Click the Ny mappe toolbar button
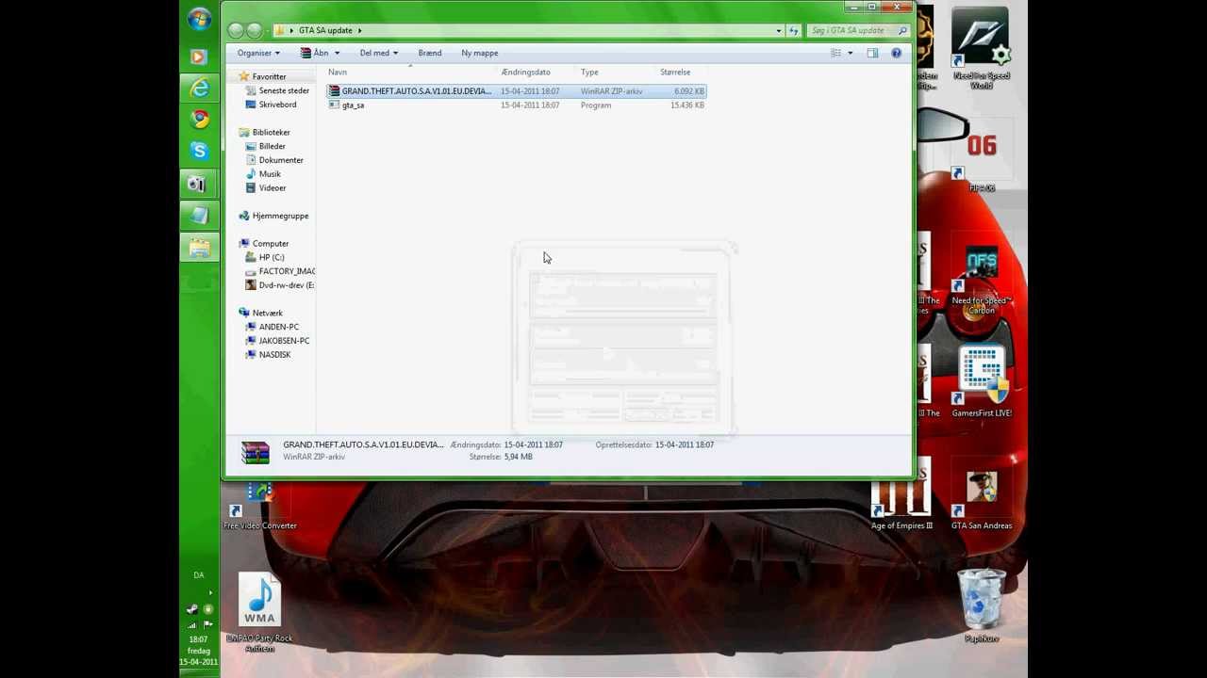 click(480, 53)
